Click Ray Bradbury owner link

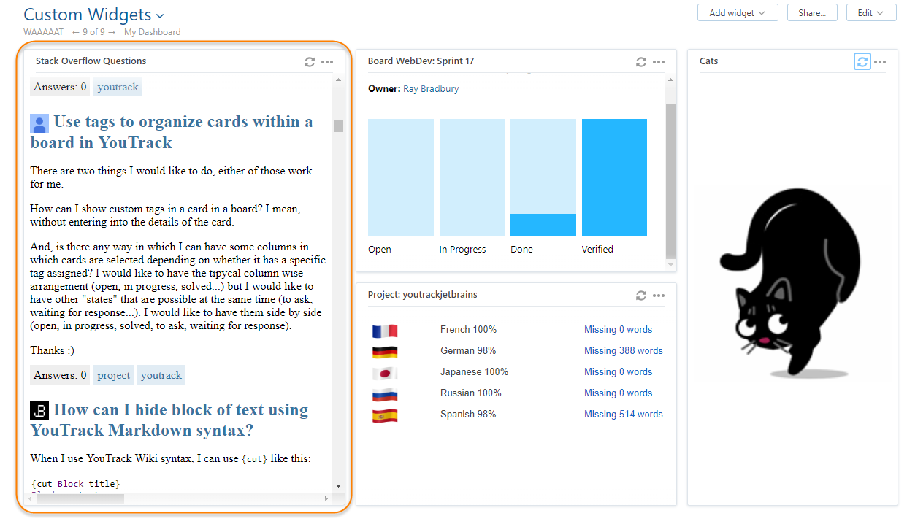tap(431, 89)
